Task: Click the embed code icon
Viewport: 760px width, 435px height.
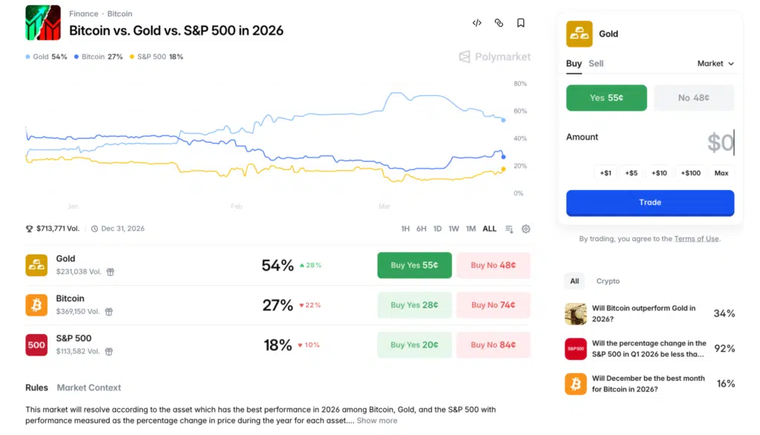Action: (x=476, y=23)
